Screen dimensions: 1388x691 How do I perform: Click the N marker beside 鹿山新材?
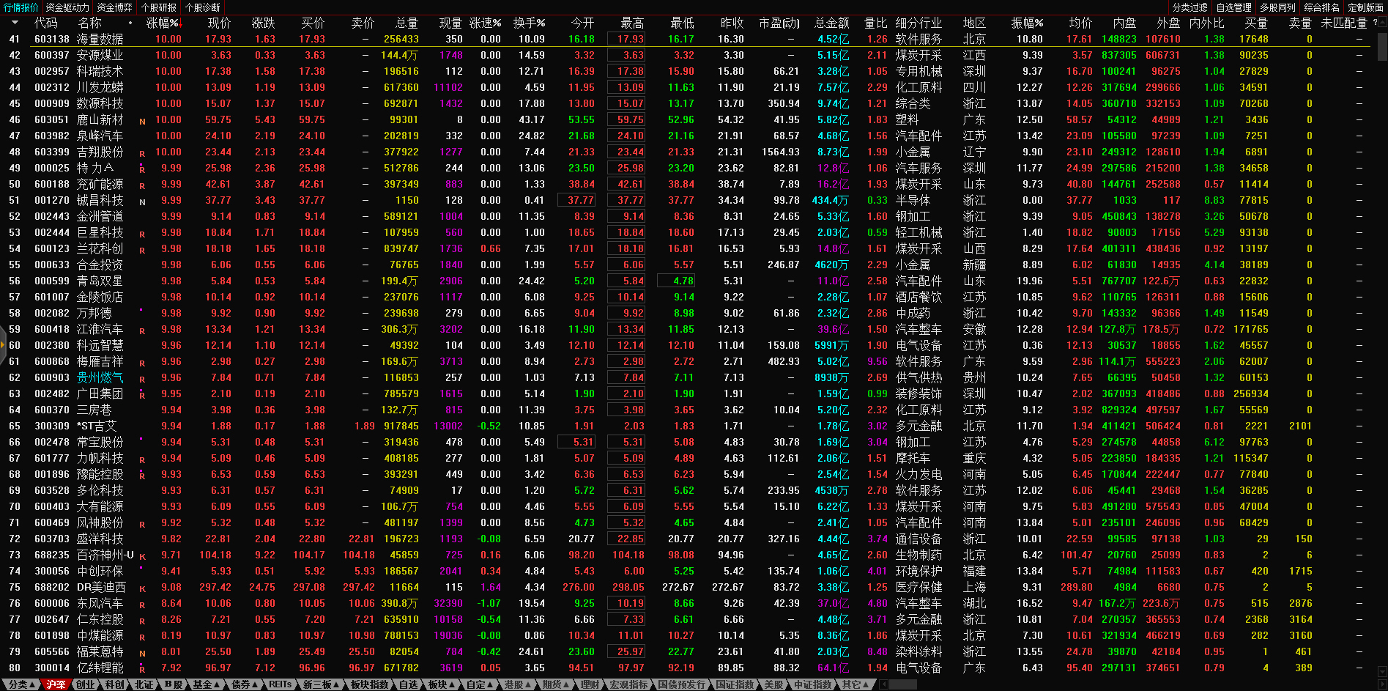click(142, 121)
